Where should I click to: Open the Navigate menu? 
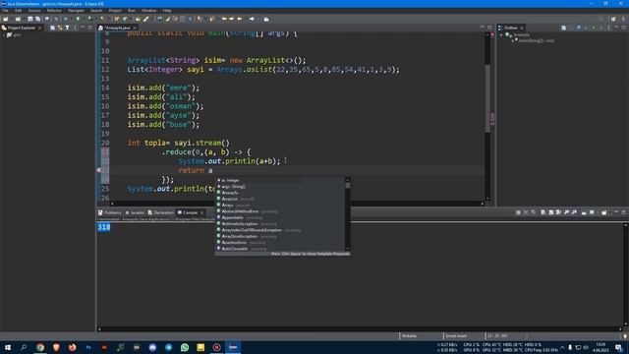click(77, 11)
